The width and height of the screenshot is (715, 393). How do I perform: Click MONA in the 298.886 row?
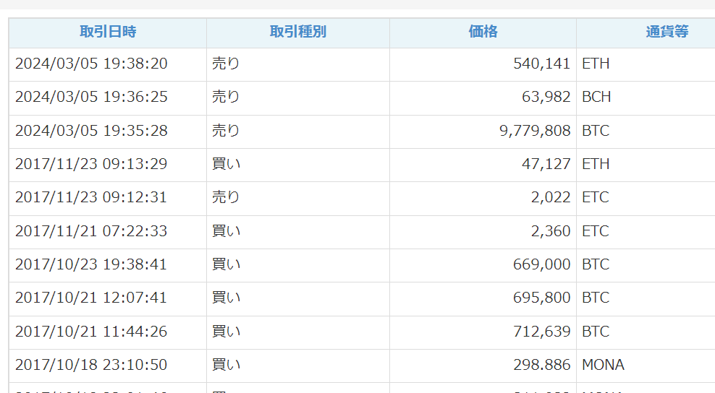(603, 365)
